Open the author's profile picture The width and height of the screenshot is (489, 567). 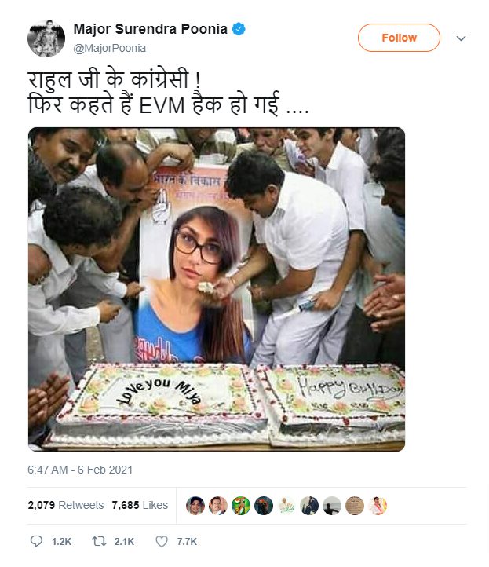tap(46, 38)
